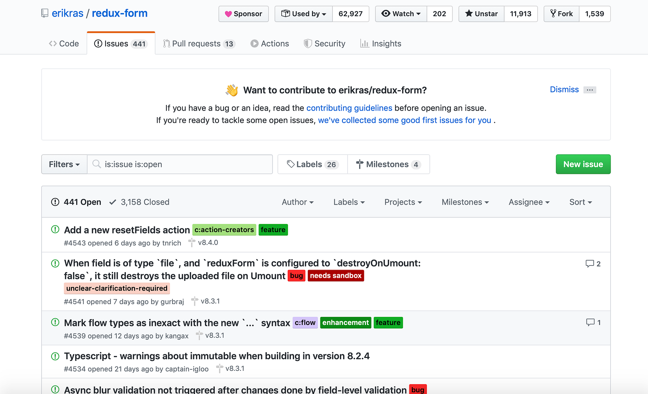Screen dimensions: 648x394
Task: Click the comment bubble icon showing 2 comments
Action: 589,264
